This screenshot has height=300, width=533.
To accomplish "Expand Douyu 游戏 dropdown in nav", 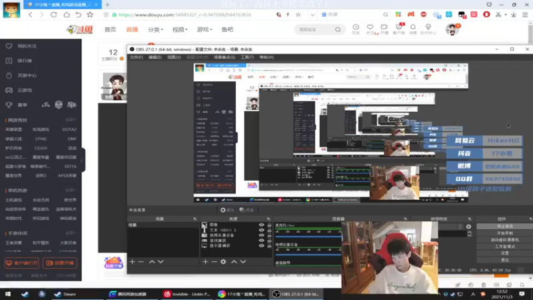I will click(205, 29).
